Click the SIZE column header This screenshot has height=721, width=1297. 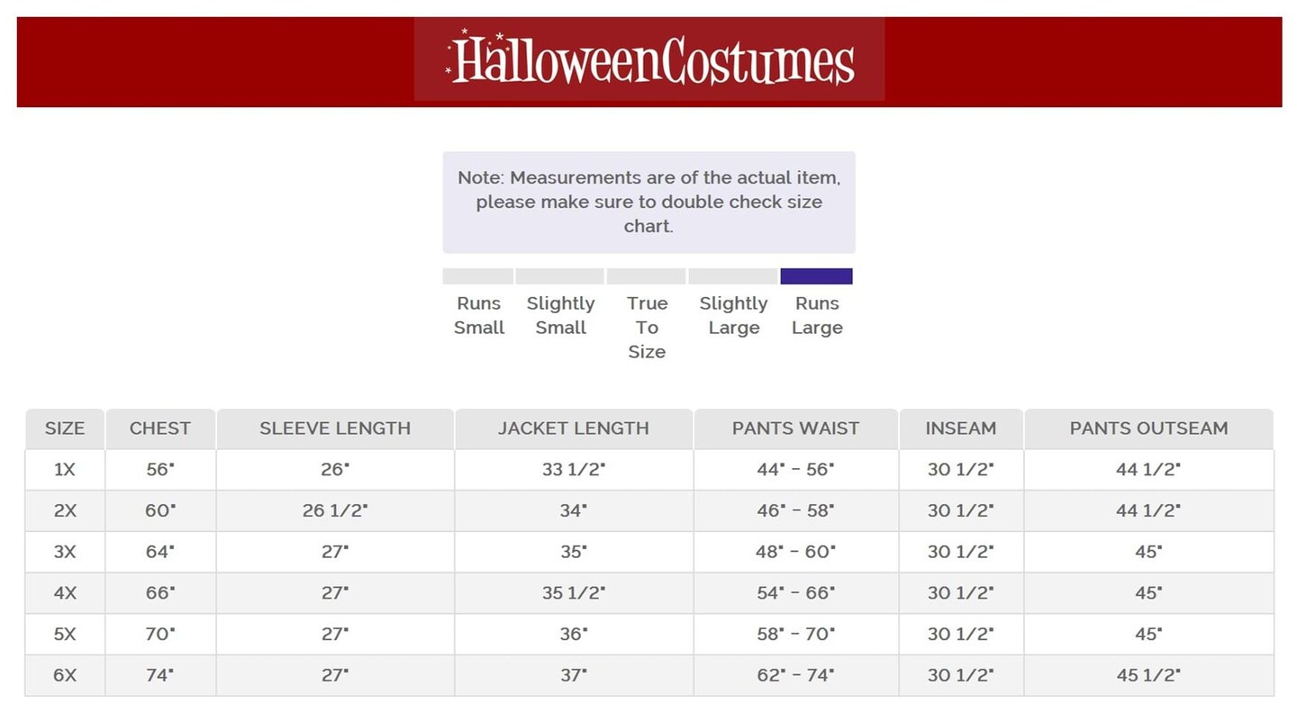(65, 428)
